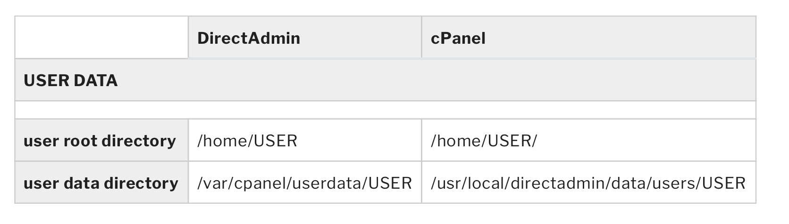
Task: Select the user data directory row label
Action: (x=101, y=183)
